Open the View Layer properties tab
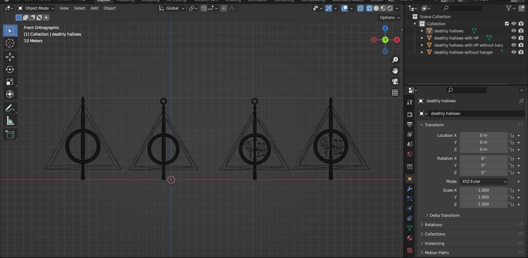The width and height of the screenshot is (528, 258). (x=410, y=134)
